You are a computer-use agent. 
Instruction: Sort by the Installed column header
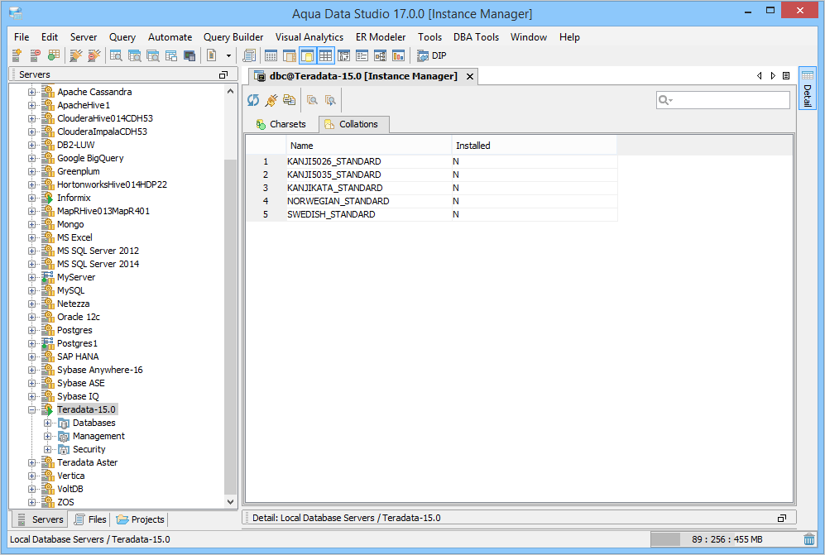coord(534,146)
